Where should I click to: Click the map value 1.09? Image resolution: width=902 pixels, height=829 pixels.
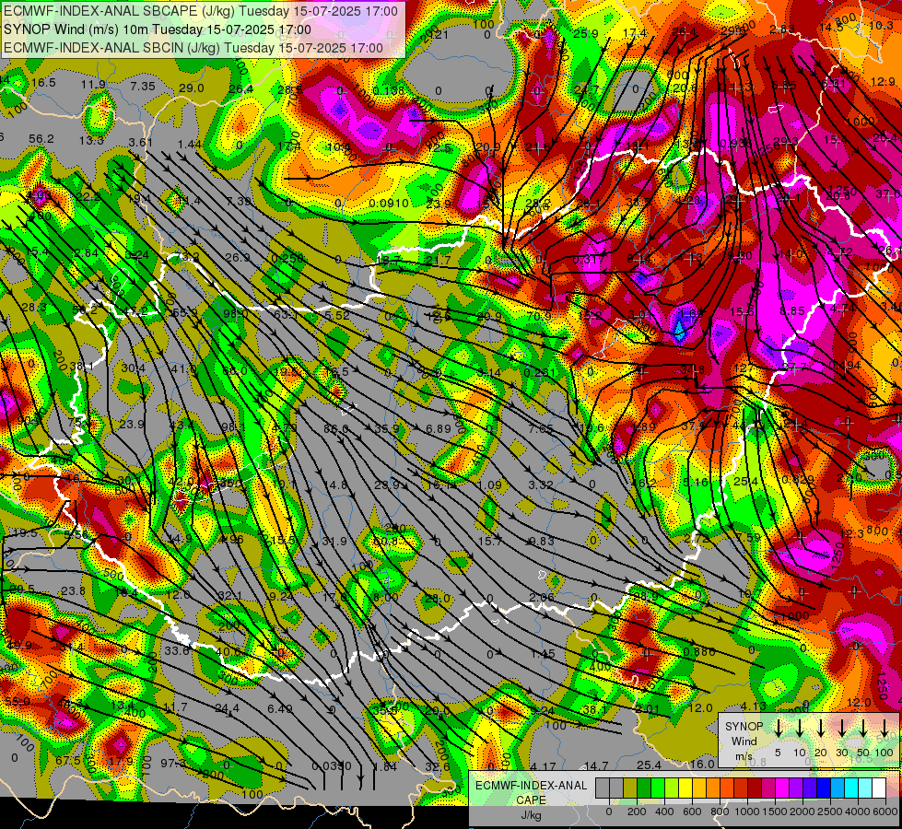(490, 485)
